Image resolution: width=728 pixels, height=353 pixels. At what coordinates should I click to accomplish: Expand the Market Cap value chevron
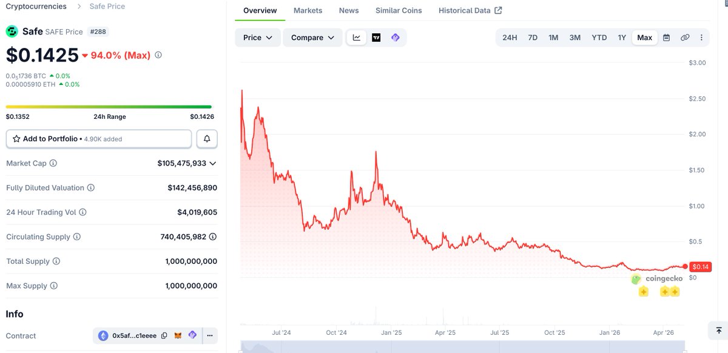[x=212, y=164]
